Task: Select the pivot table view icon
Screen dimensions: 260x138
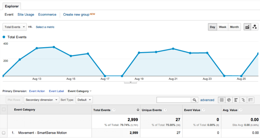Action: 250,100
